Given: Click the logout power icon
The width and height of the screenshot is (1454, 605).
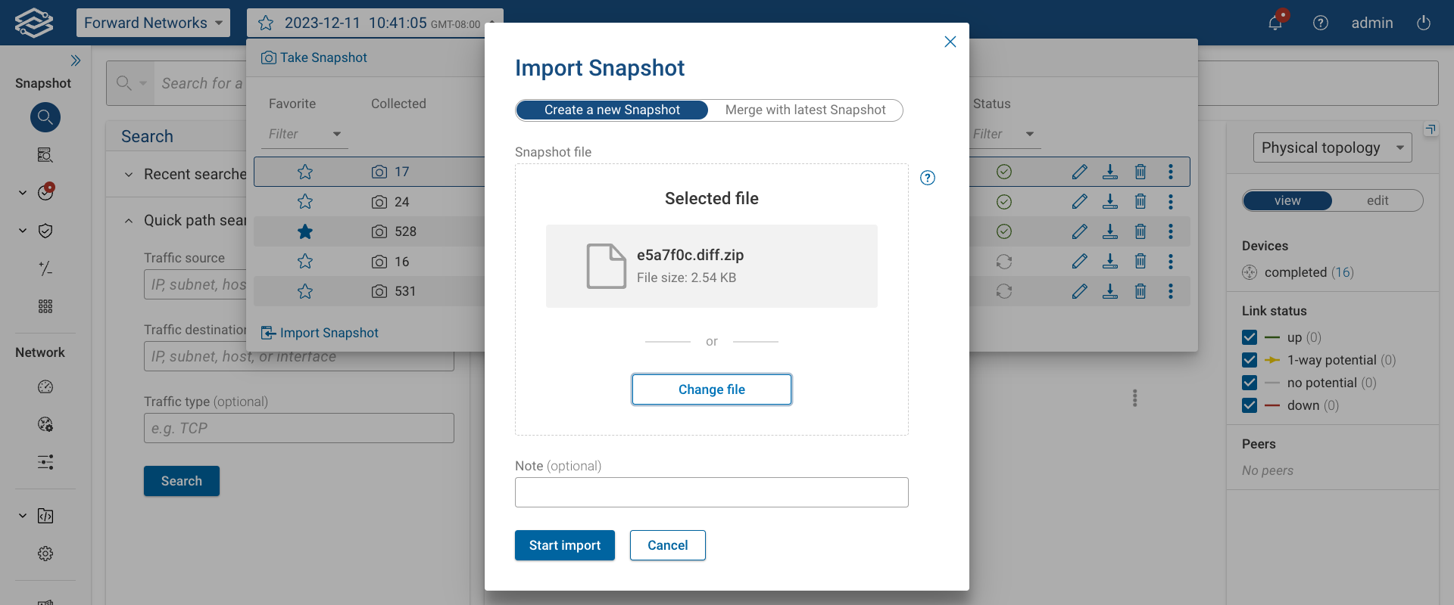Looking at the screenshot, I should 1424,23.
